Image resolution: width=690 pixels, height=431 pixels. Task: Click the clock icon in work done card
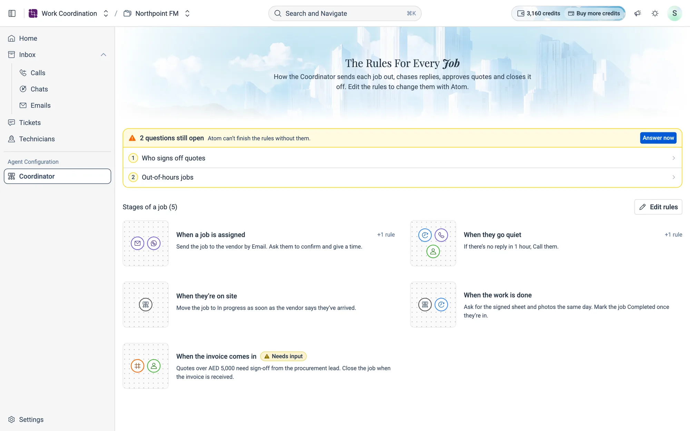441,304
